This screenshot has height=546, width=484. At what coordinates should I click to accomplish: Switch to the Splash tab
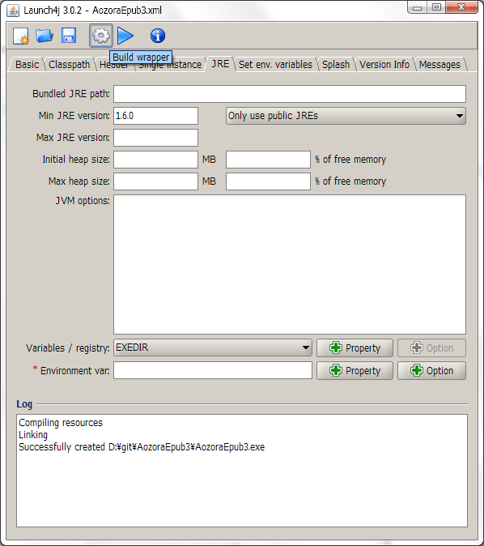tap(336, 65)
